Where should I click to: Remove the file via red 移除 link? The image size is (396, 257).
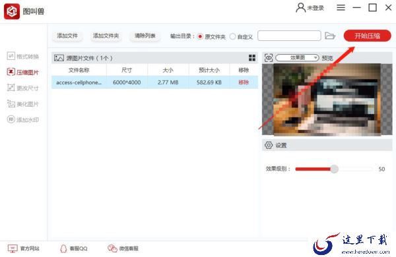(x=244, y=82)
